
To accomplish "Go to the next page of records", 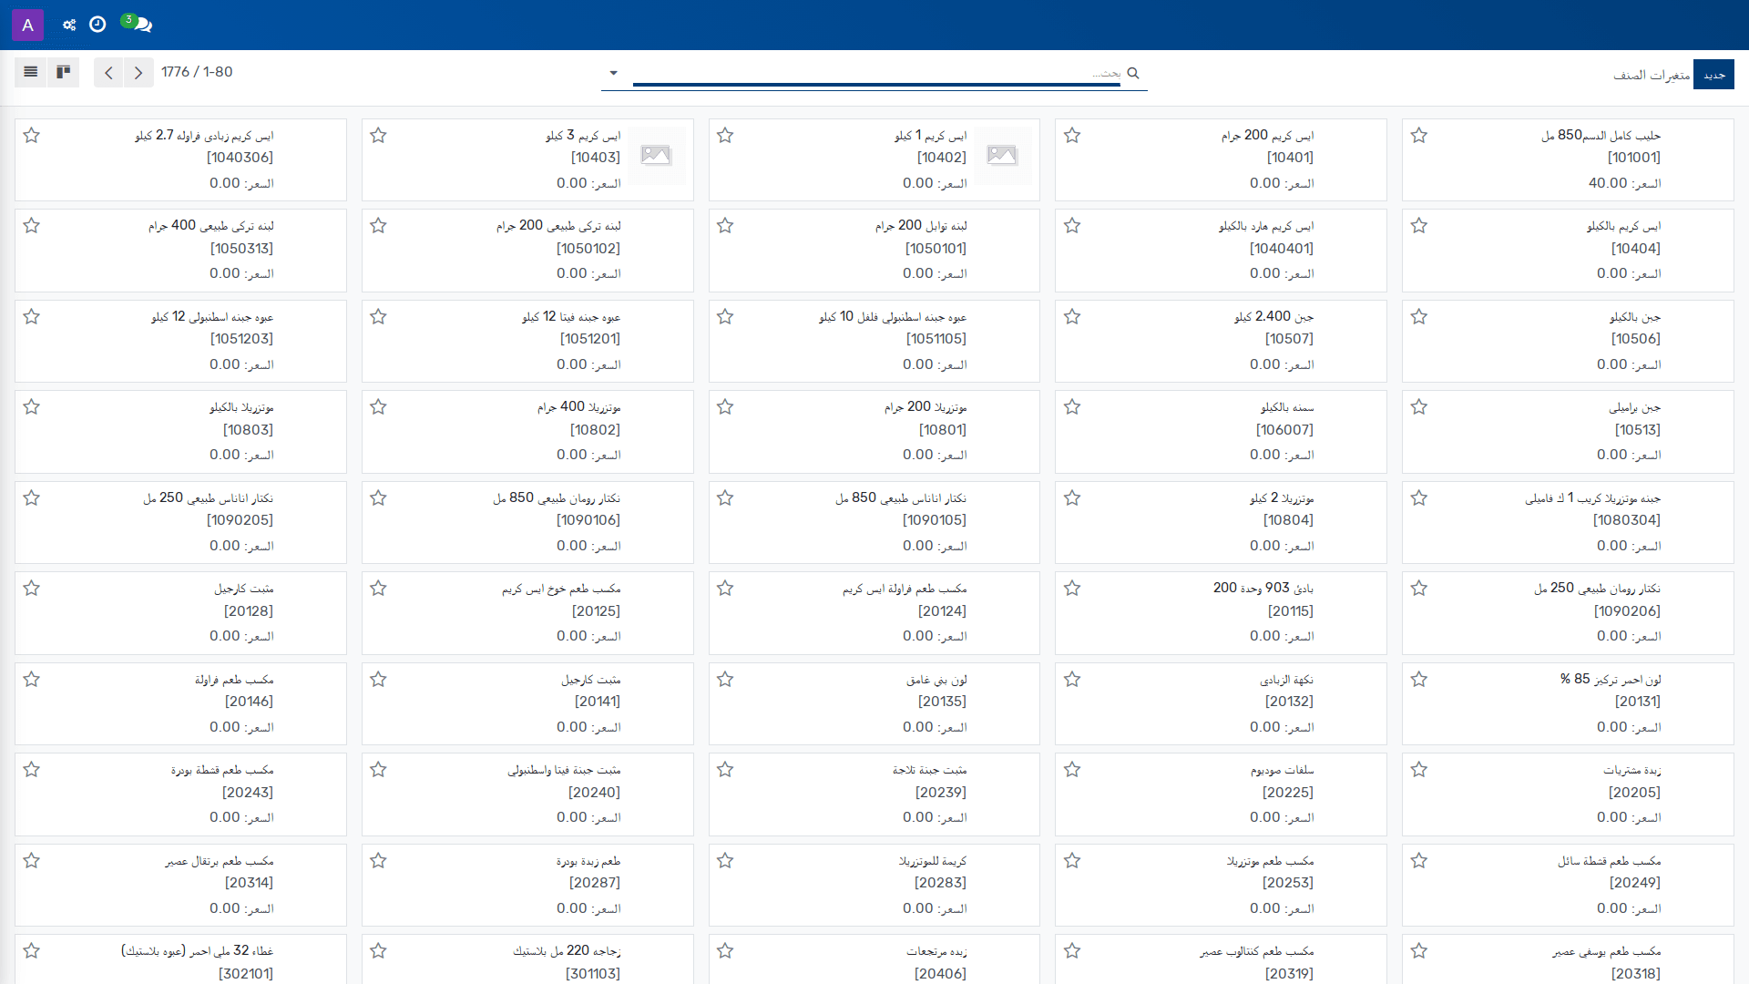I will coord(138,72).
